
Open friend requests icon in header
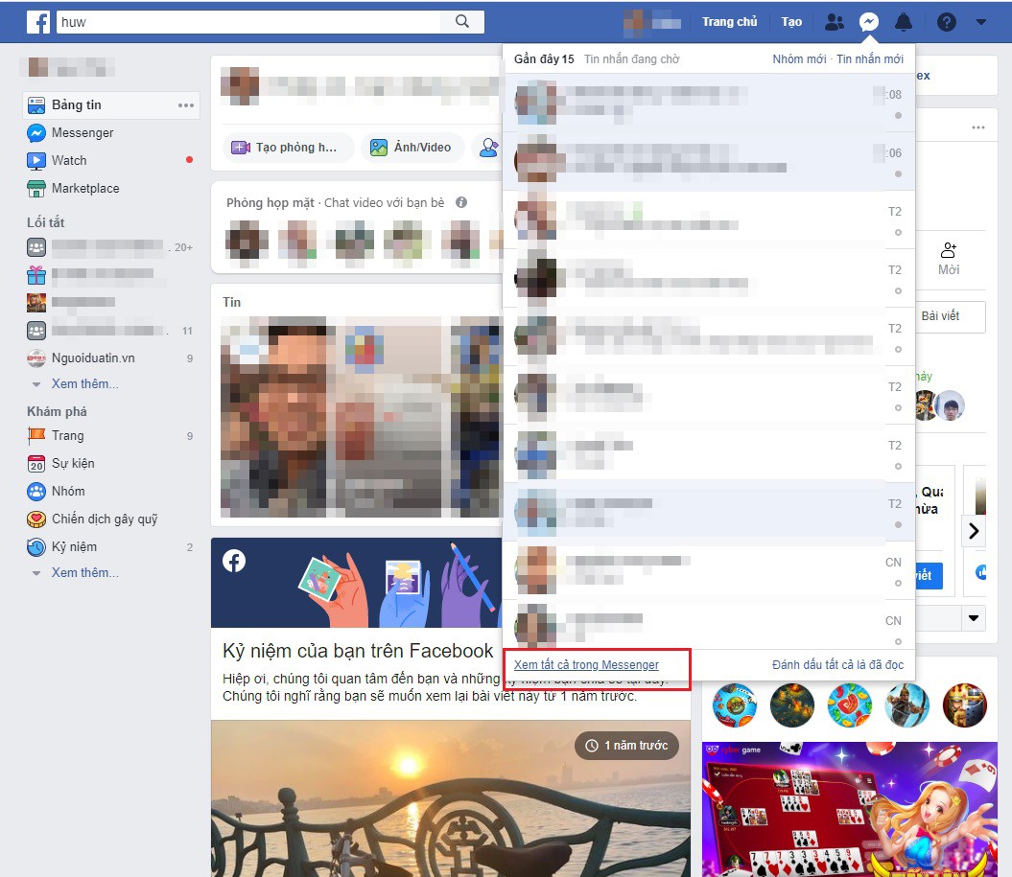[835, 22]
